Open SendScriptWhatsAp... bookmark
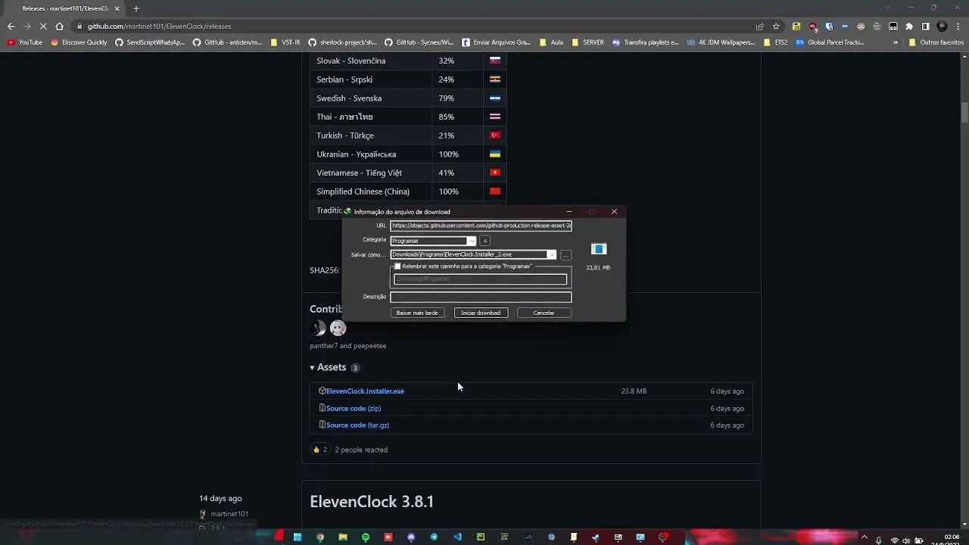 tap(150, 42)
